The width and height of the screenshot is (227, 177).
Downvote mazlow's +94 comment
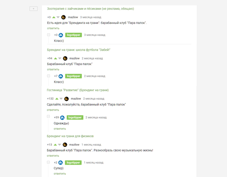60,59
